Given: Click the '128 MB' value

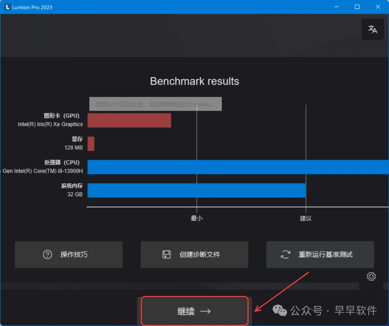Looking at the screenshot, I should point(73,148).
